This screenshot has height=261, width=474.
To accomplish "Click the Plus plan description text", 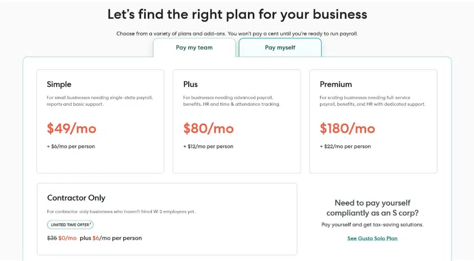I will (232, 101).
